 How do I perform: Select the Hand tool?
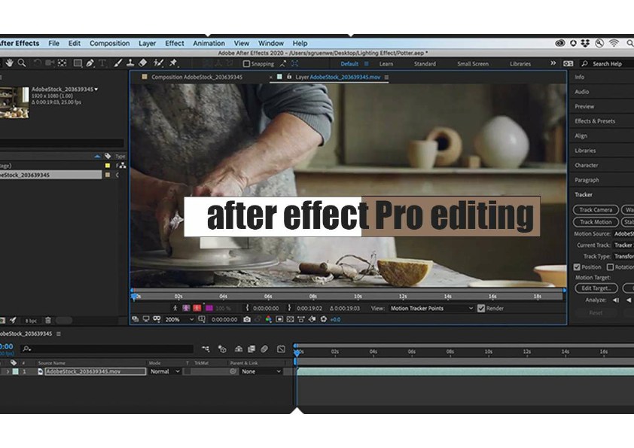(x=9, y=63)
